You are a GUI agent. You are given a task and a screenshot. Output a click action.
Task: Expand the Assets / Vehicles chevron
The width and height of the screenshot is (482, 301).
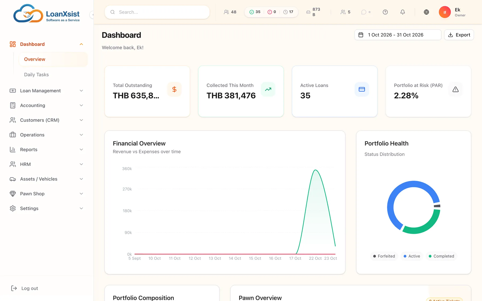pos(81,179)
